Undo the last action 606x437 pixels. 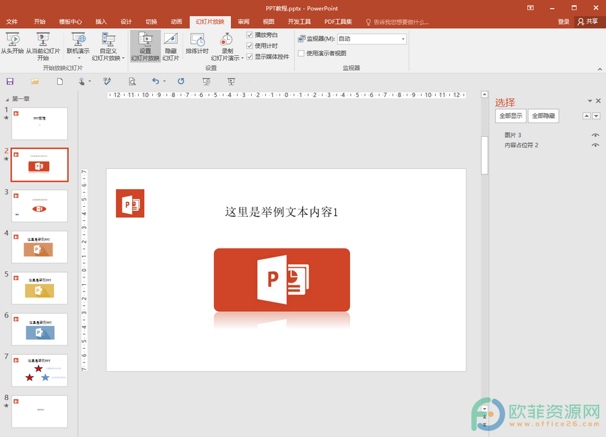tap(156, 81)
